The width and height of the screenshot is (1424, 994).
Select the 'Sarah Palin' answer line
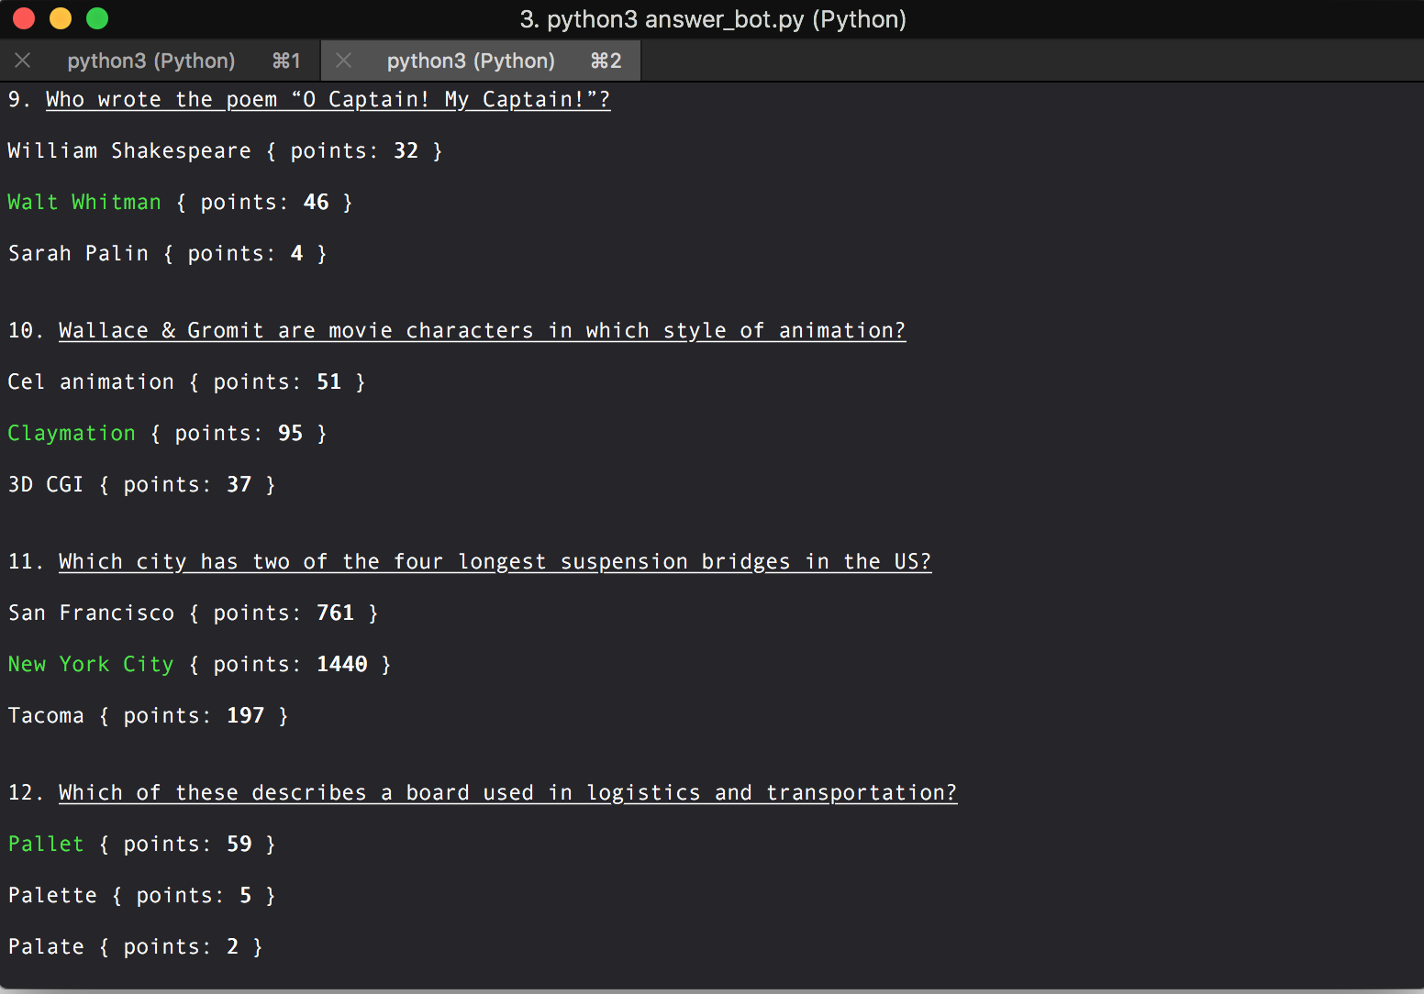click(167, 254)
